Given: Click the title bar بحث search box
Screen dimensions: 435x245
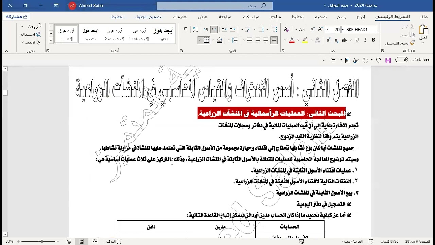Looking at the screenshot, I should [x=214, y=6].
